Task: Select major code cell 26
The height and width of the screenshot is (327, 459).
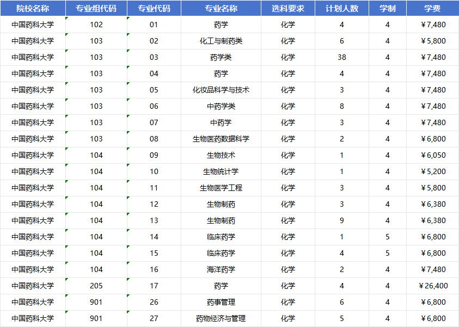Action: click(x=154, y=302)
